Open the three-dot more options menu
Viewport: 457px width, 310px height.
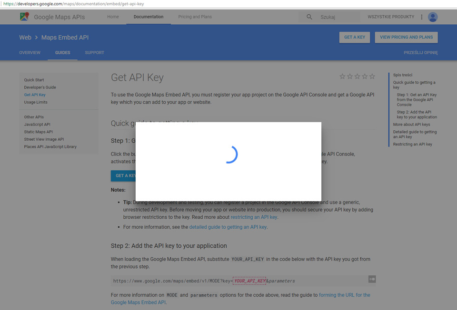tap(421, 17)
